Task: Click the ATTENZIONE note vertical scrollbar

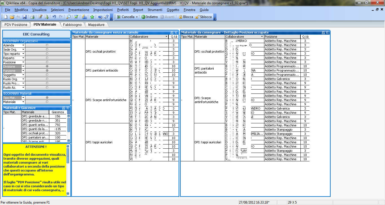Action: (68, 170)
